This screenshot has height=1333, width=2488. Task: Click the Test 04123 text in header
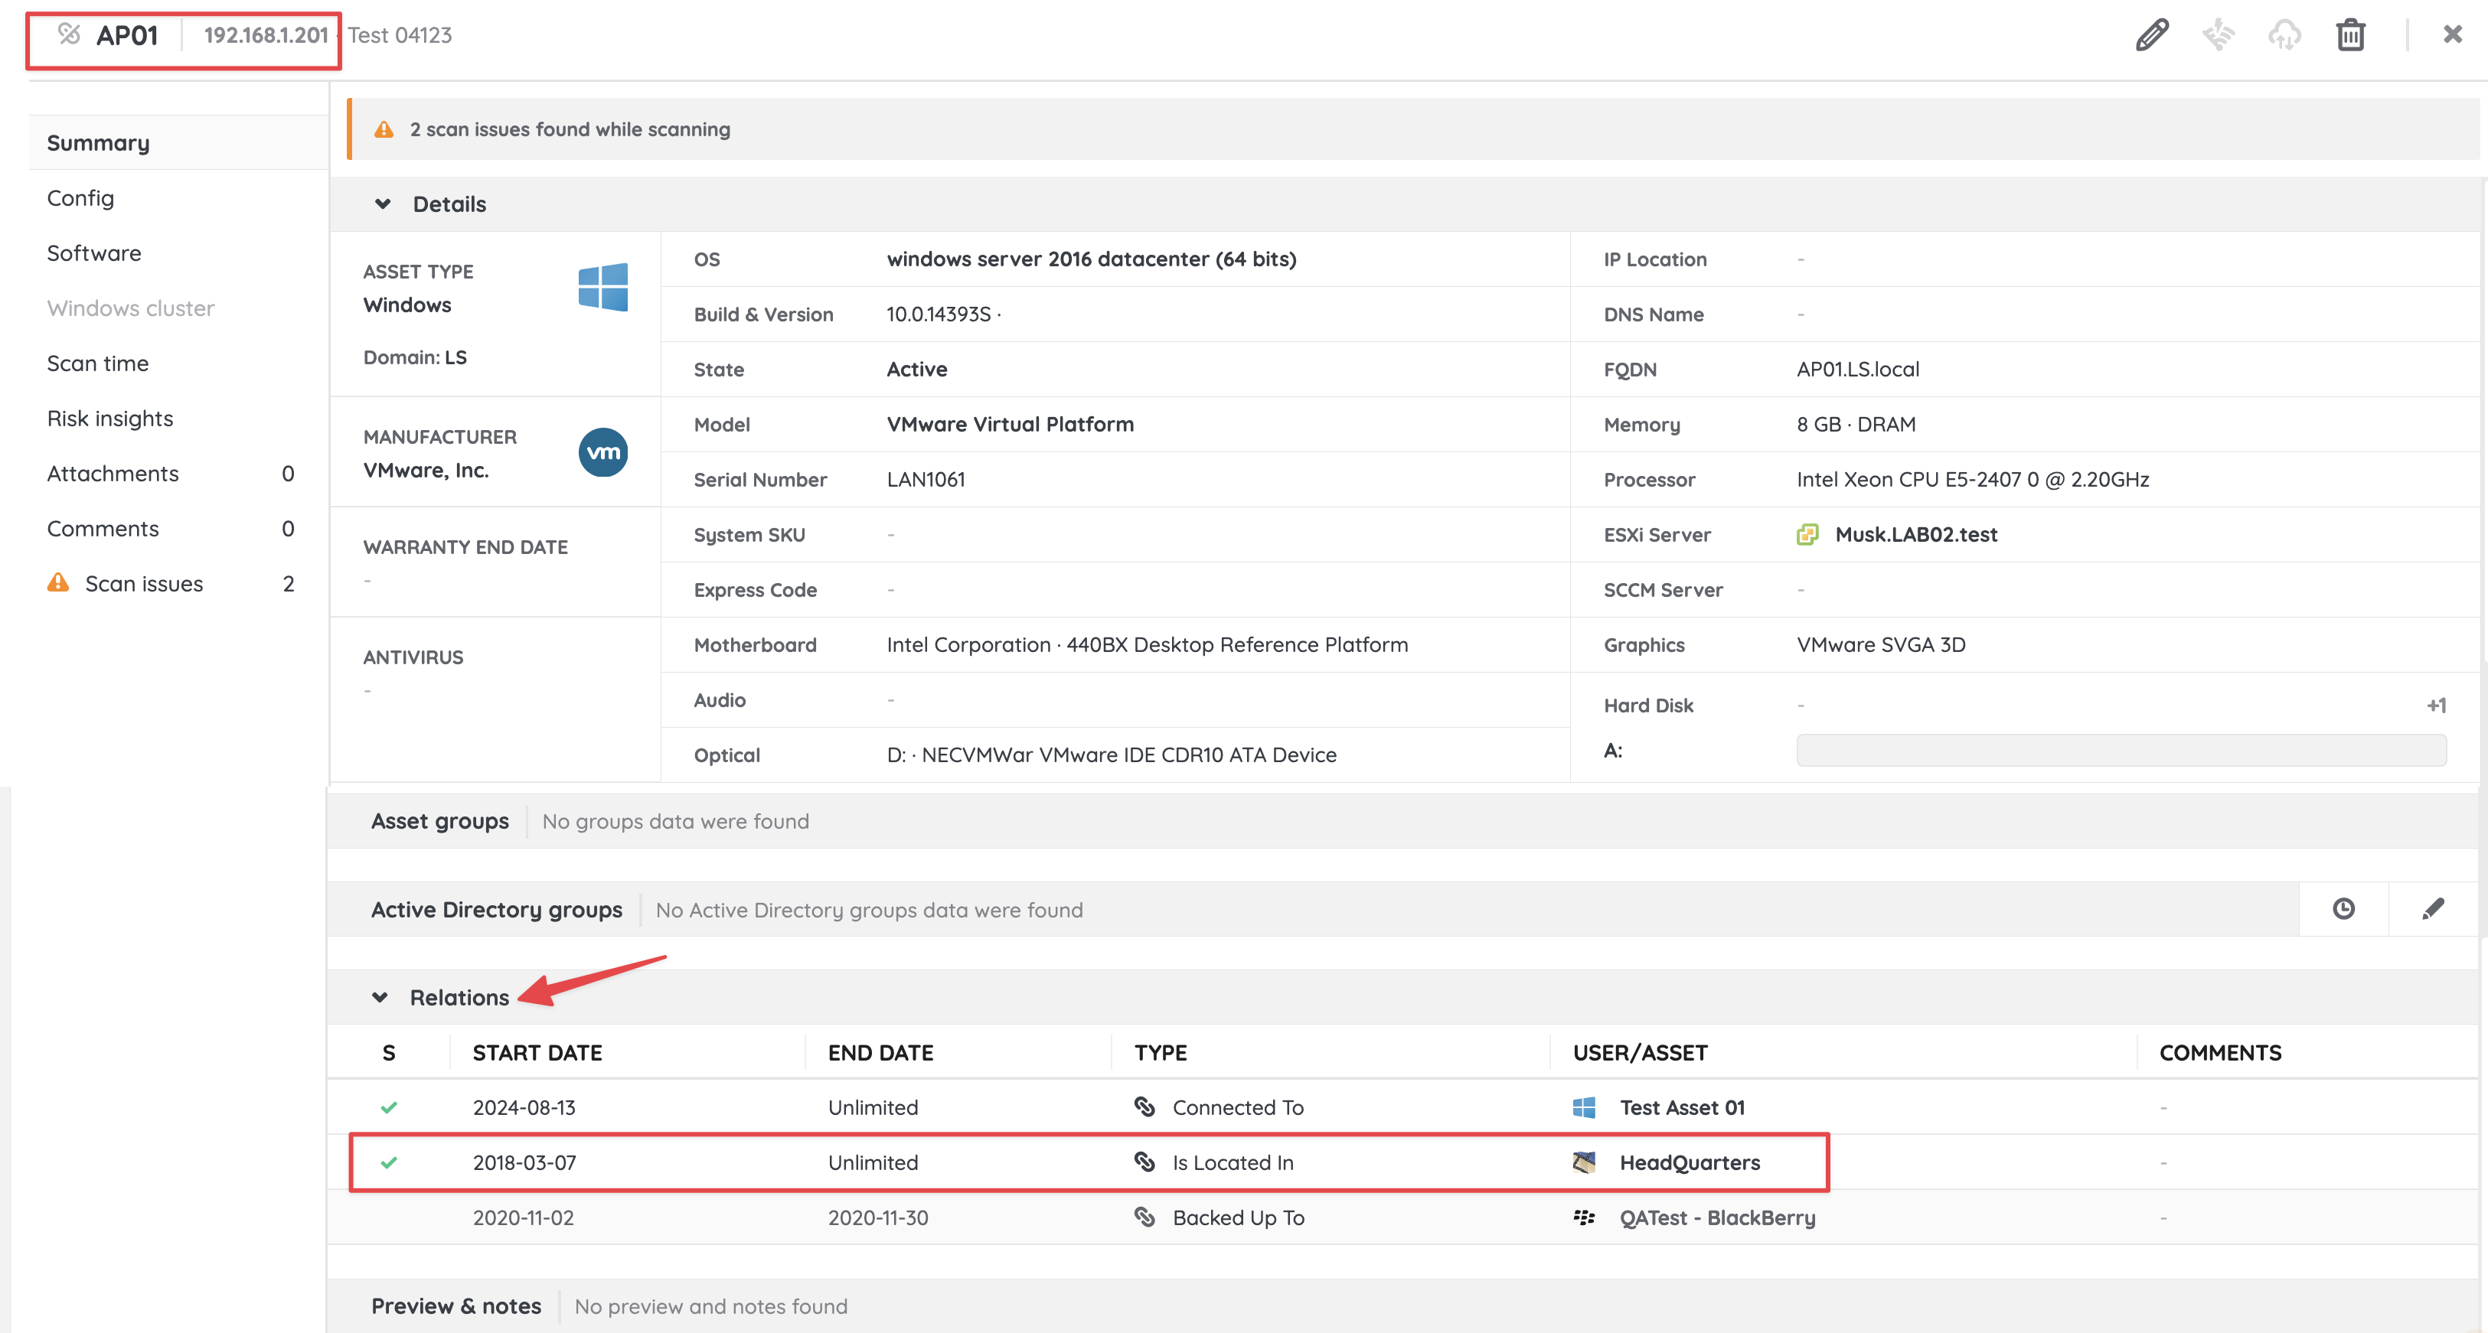pos(400,34)
